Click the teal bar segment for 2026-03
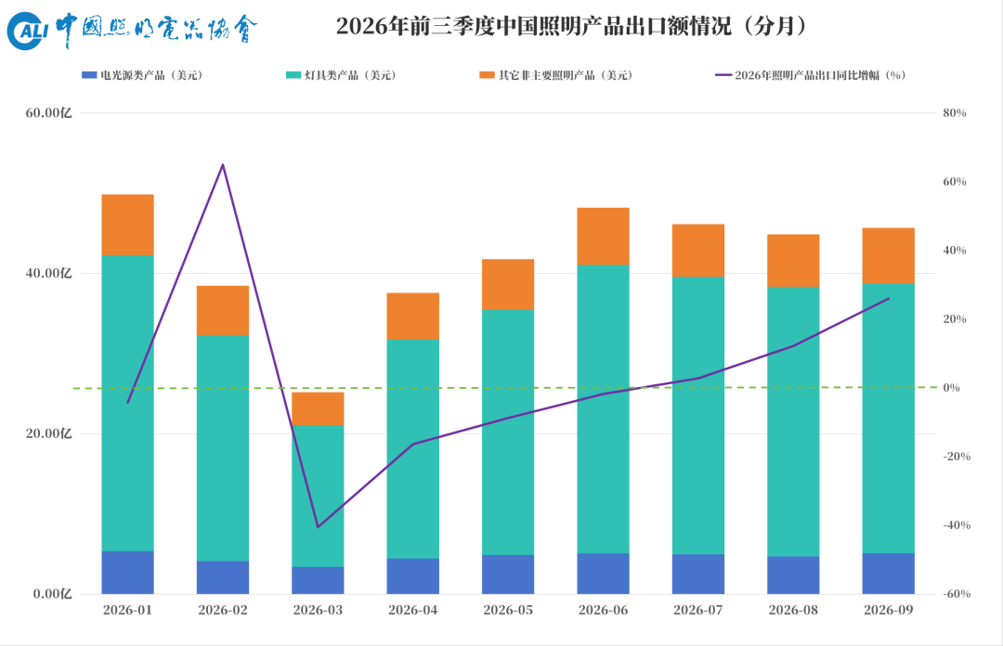 click(318, 496)
